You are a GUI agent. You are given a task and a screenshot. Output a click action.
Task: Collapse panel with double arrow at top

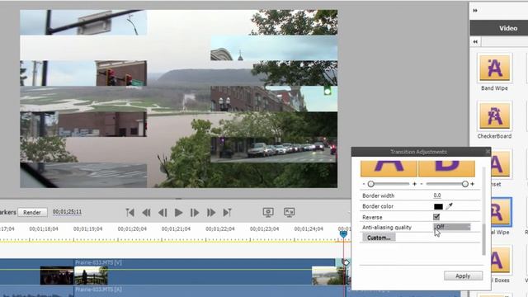475,11
